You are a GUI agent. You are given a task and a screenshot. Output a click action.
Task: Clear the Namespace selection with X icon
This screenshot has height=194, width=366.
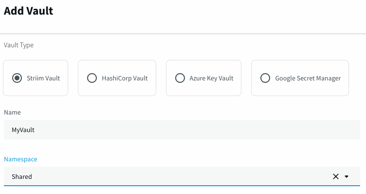[336, 176]
